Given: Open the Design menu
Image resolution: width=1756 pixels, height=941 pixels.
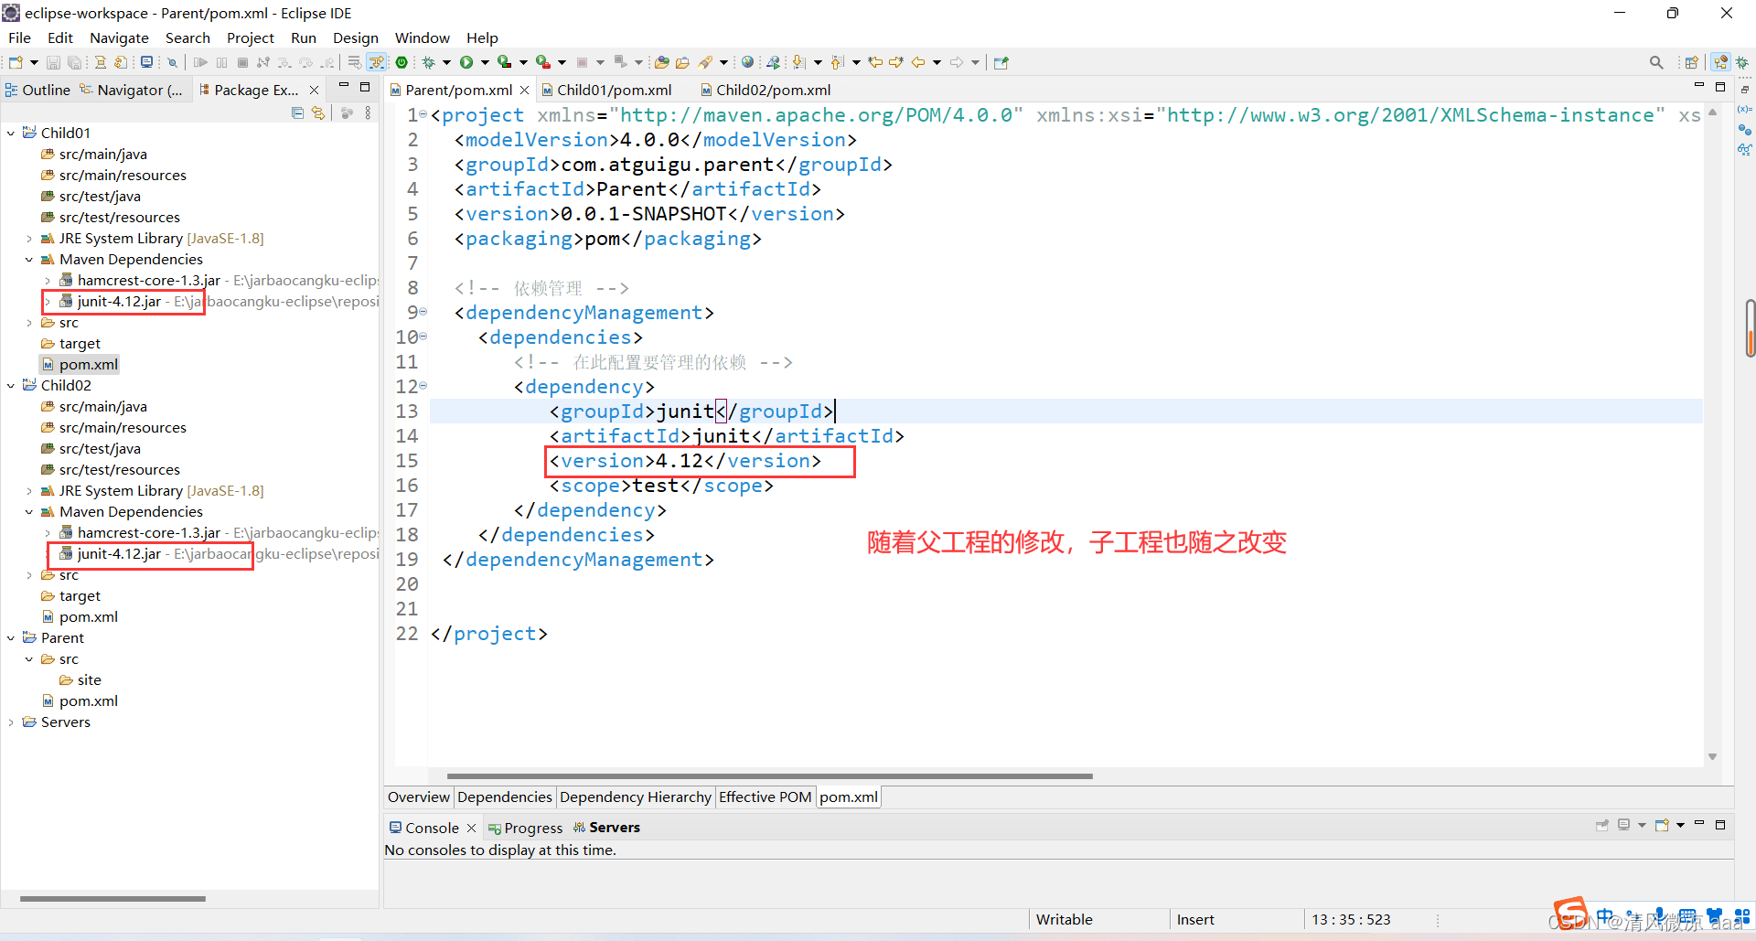Looking at the screenshot, I should coord(355,37).
